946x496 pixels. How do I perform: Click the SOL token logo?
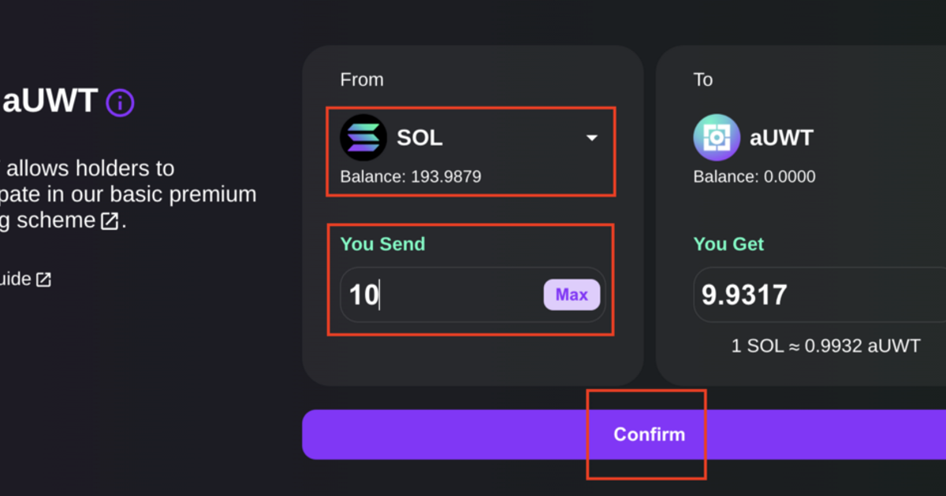363,138
